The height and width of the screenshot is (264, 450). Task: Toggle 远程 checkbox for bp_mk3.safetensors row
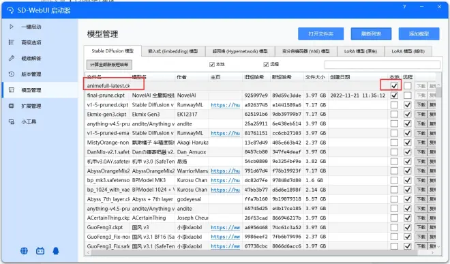point(408,180)
